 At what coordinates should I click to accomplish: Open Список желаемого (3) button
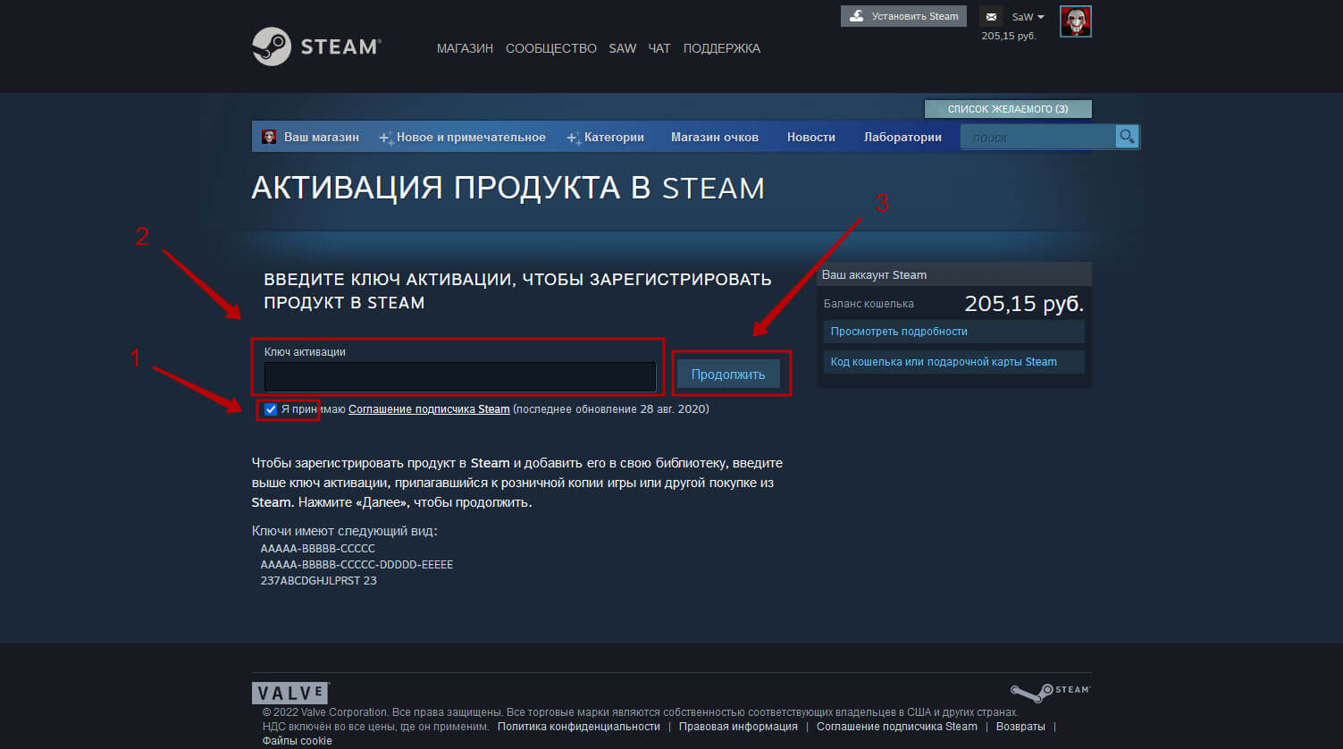click(x=1008, y=109)
